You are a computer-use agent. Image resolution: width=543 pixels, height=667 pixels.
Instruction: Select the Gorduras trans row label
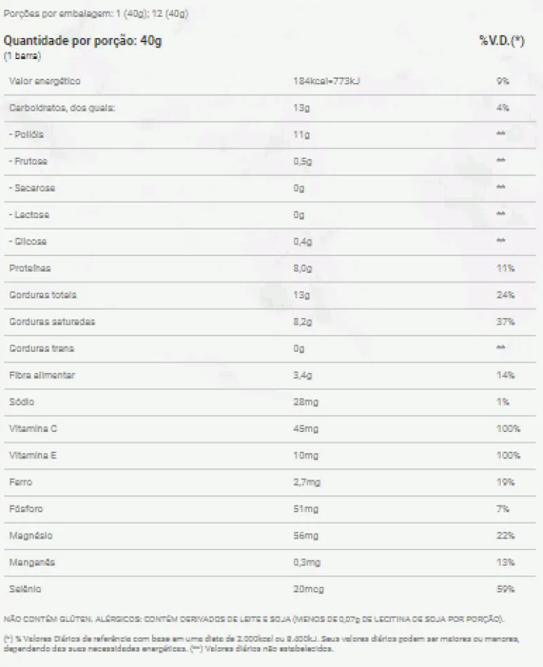point(41,348)
